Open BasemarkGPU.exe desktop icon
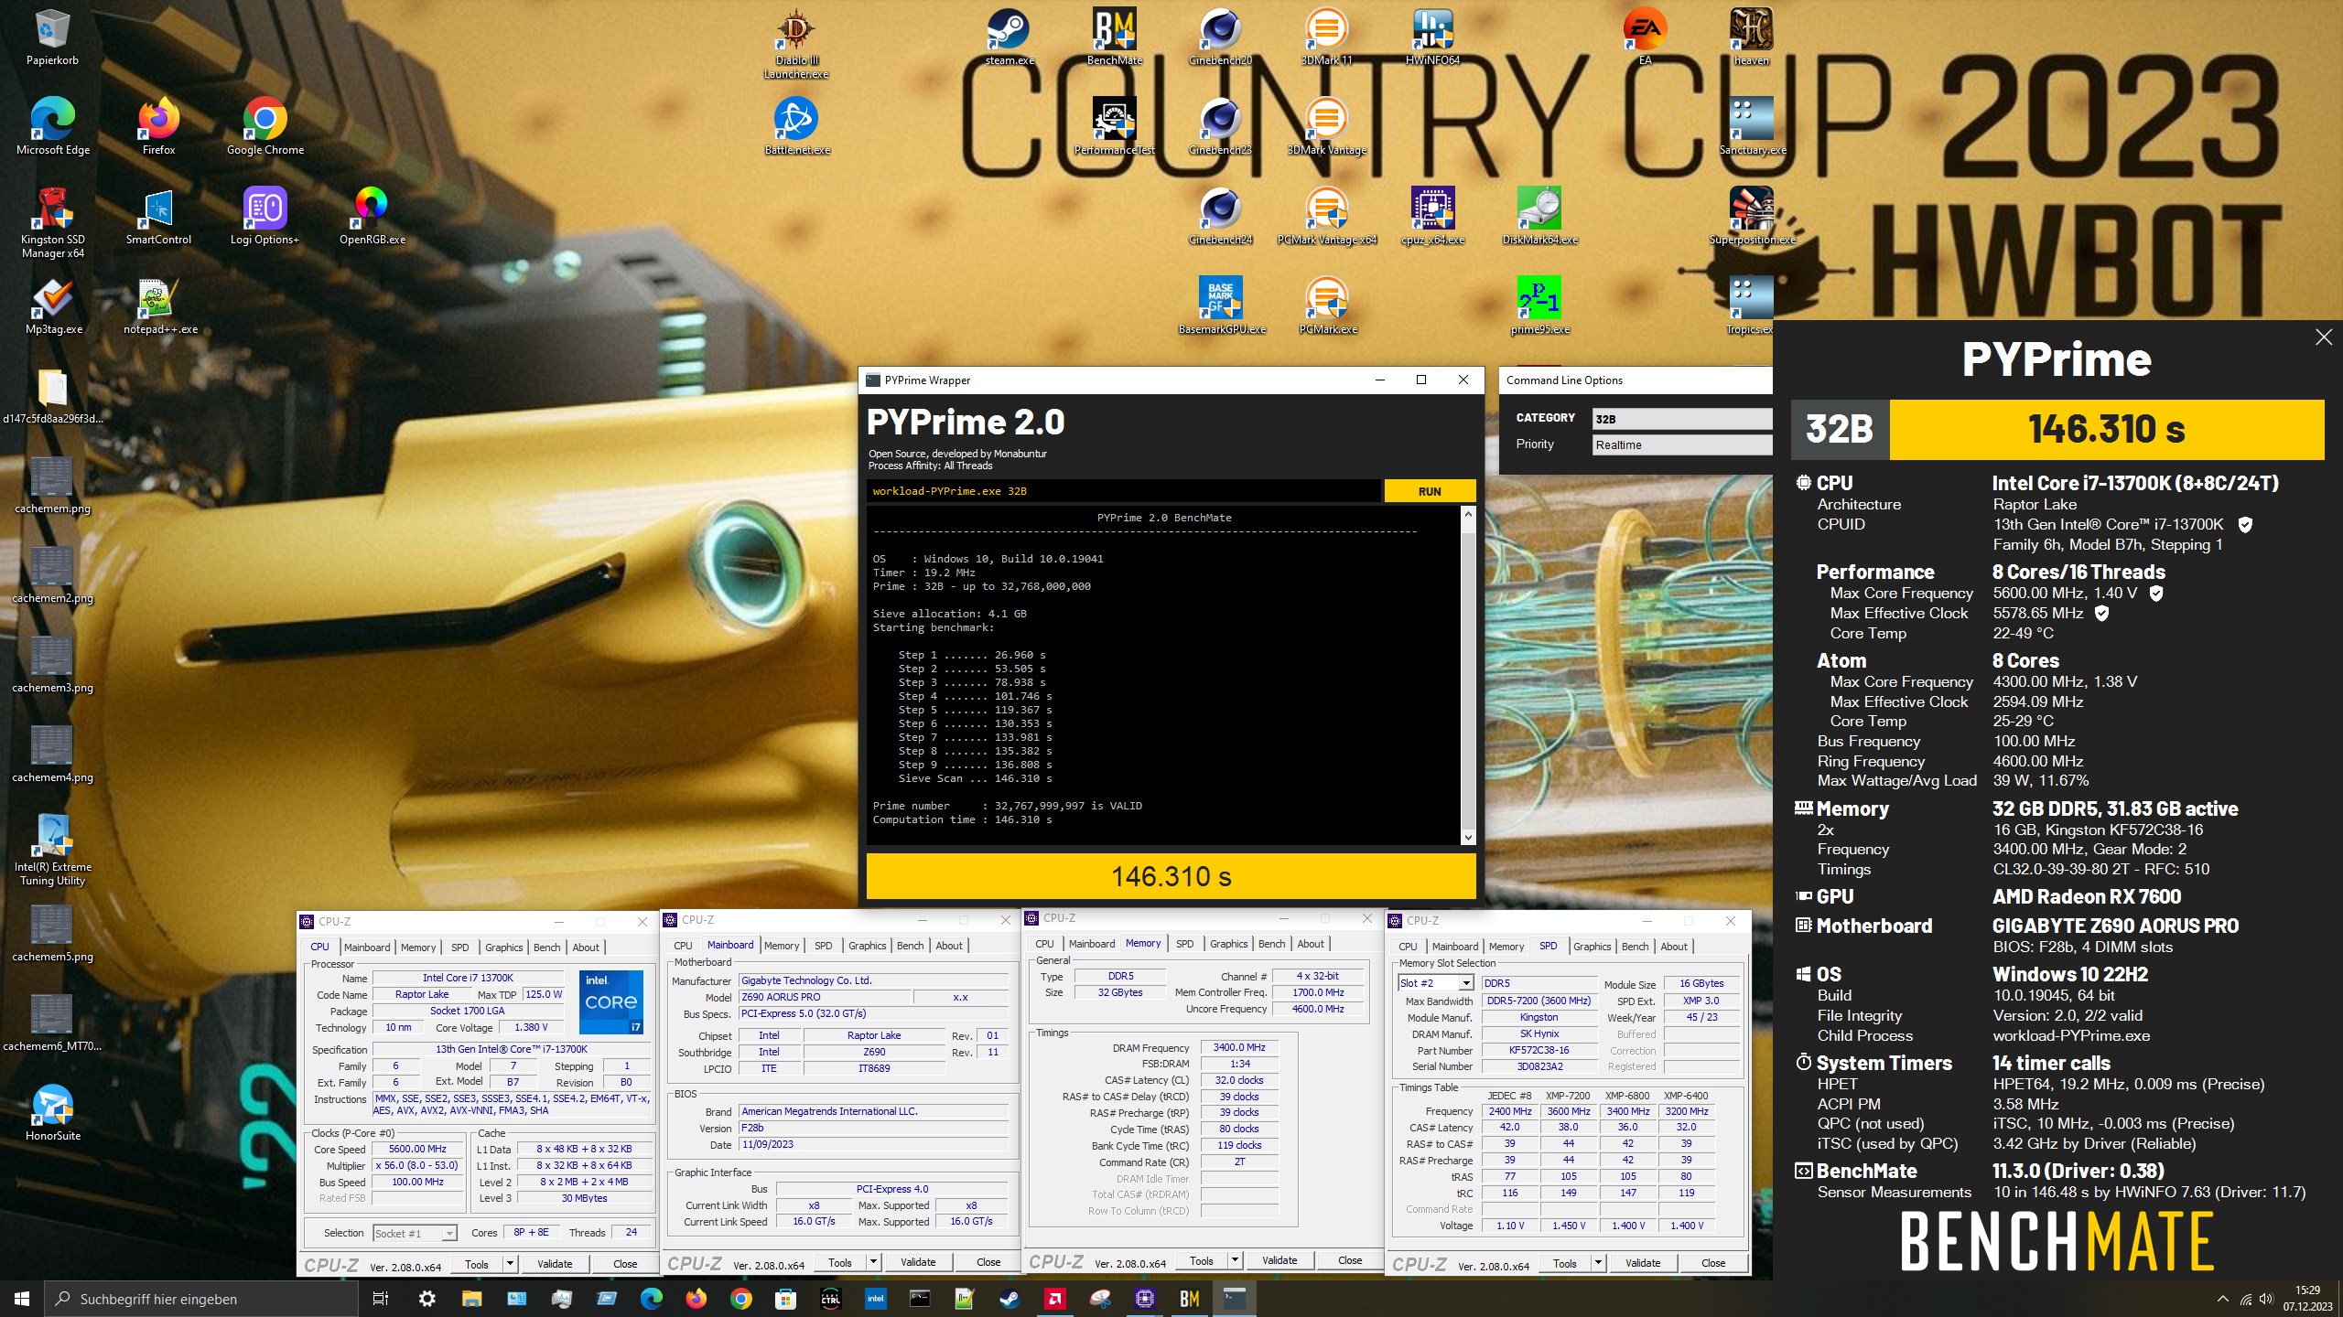The height and width of the screenshot is (1317, 2343). [1222, 305]
